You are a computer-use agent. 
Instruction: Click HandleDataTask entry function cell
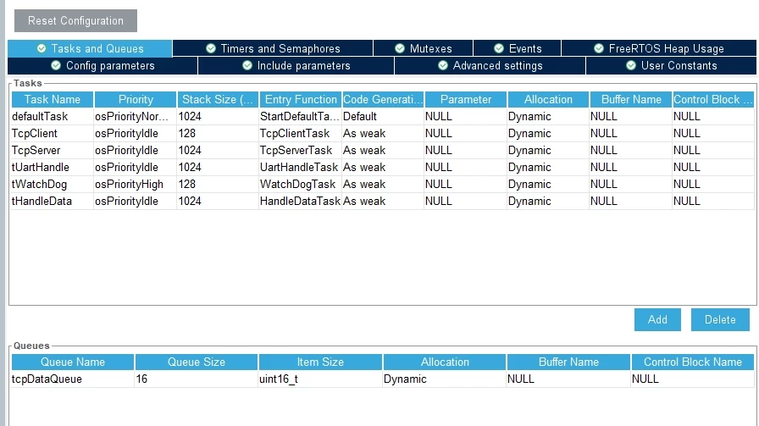[300, 201]
